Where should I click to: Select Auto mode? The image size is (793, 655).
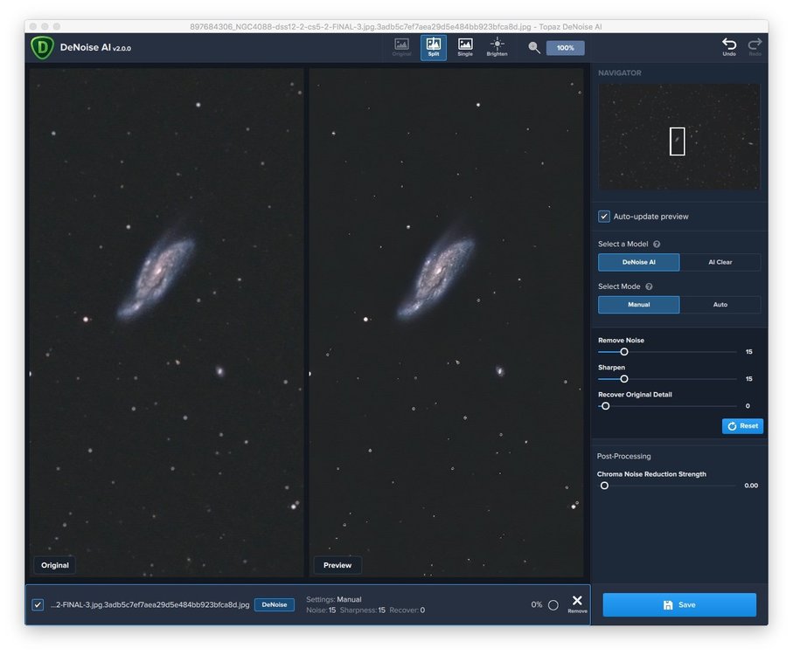point(720,305)
